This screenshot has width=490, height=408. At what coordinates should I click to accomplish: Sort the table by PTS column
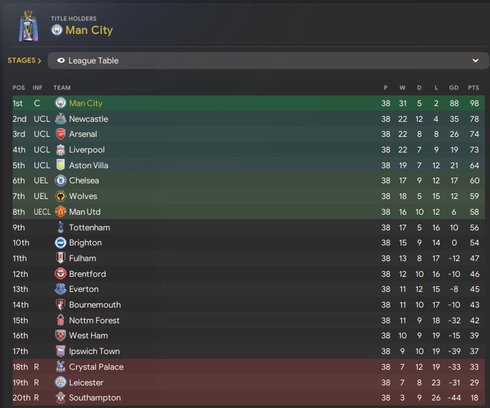click(474, 88)
